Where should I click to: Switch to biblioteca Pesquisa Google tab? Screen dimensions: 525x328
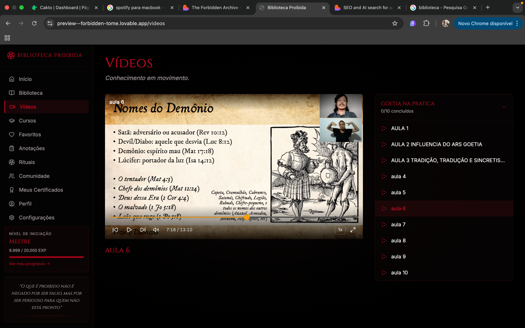[444, 8]
